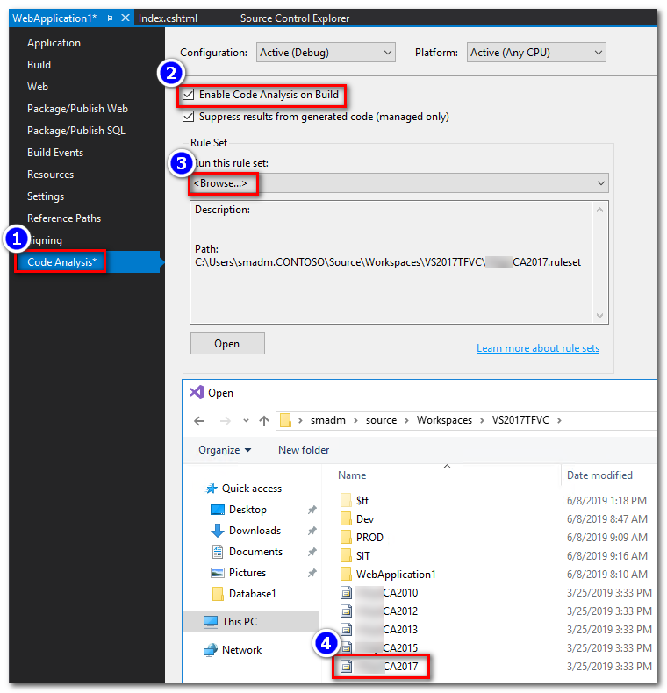This screenshot has height=693, width=667.
Task: Sort files by Name column
Action: click(x=352, y=475)
